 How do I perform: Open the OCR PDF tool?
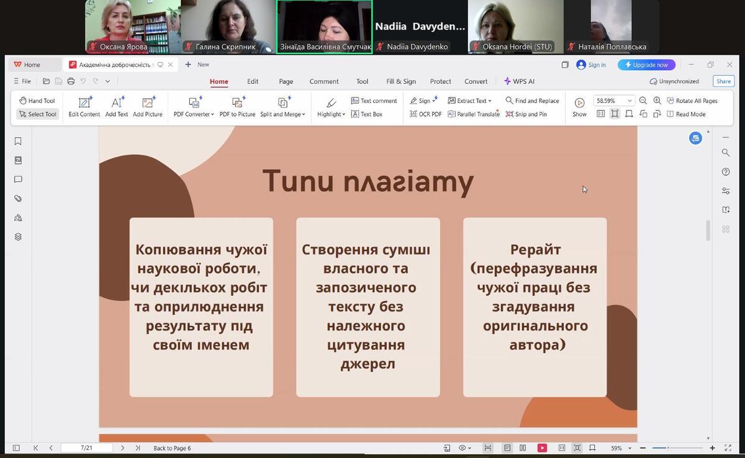(x=426, y=114)
